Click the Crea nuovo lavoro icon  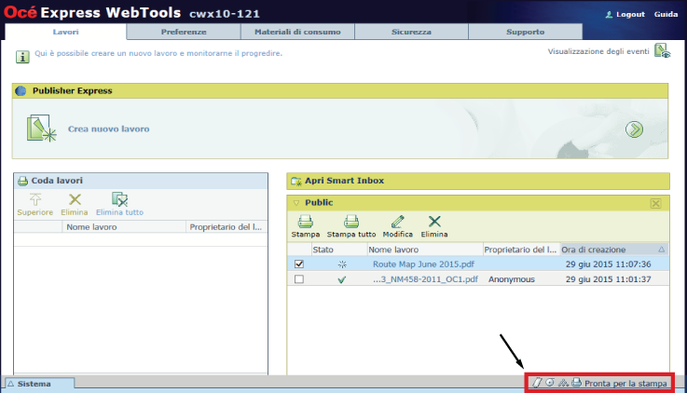pyautogui.click(x=41, y=129)
